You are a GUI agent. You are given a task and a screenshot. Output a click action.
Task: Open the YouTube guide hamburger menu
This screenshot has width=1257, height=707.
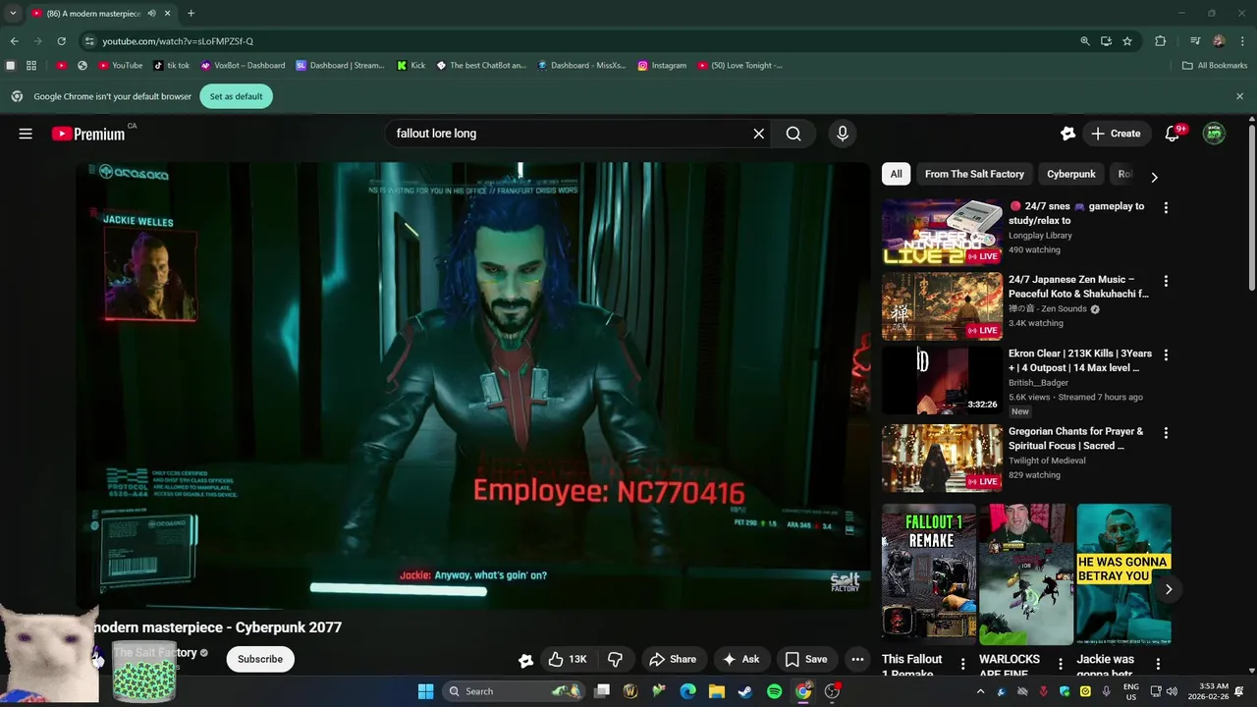pyautogui.click(x=26, y=134)
